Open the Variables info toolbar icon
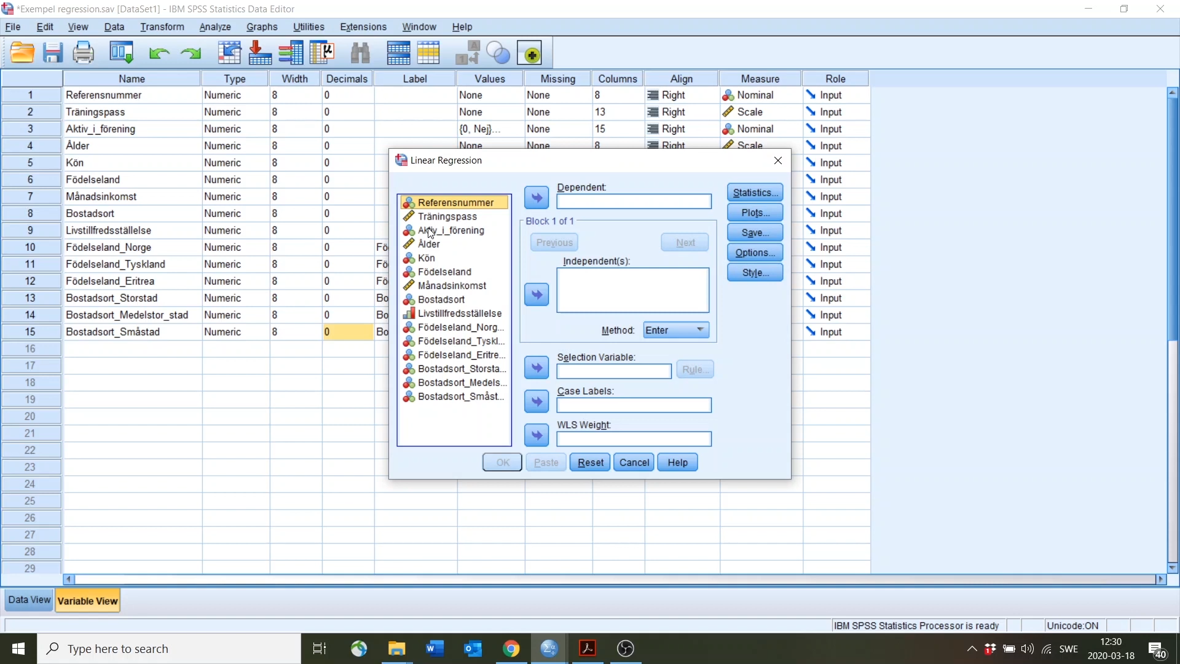This screenshot has width=1180, height=664. 291,53
